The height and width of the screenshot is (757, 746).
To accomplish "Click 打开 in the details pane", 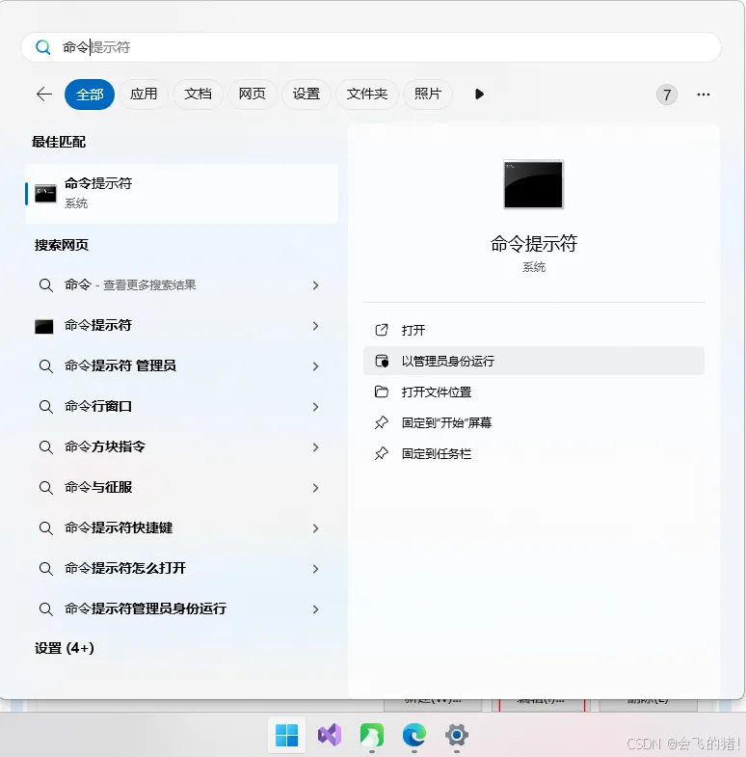I will click(534, 330).
